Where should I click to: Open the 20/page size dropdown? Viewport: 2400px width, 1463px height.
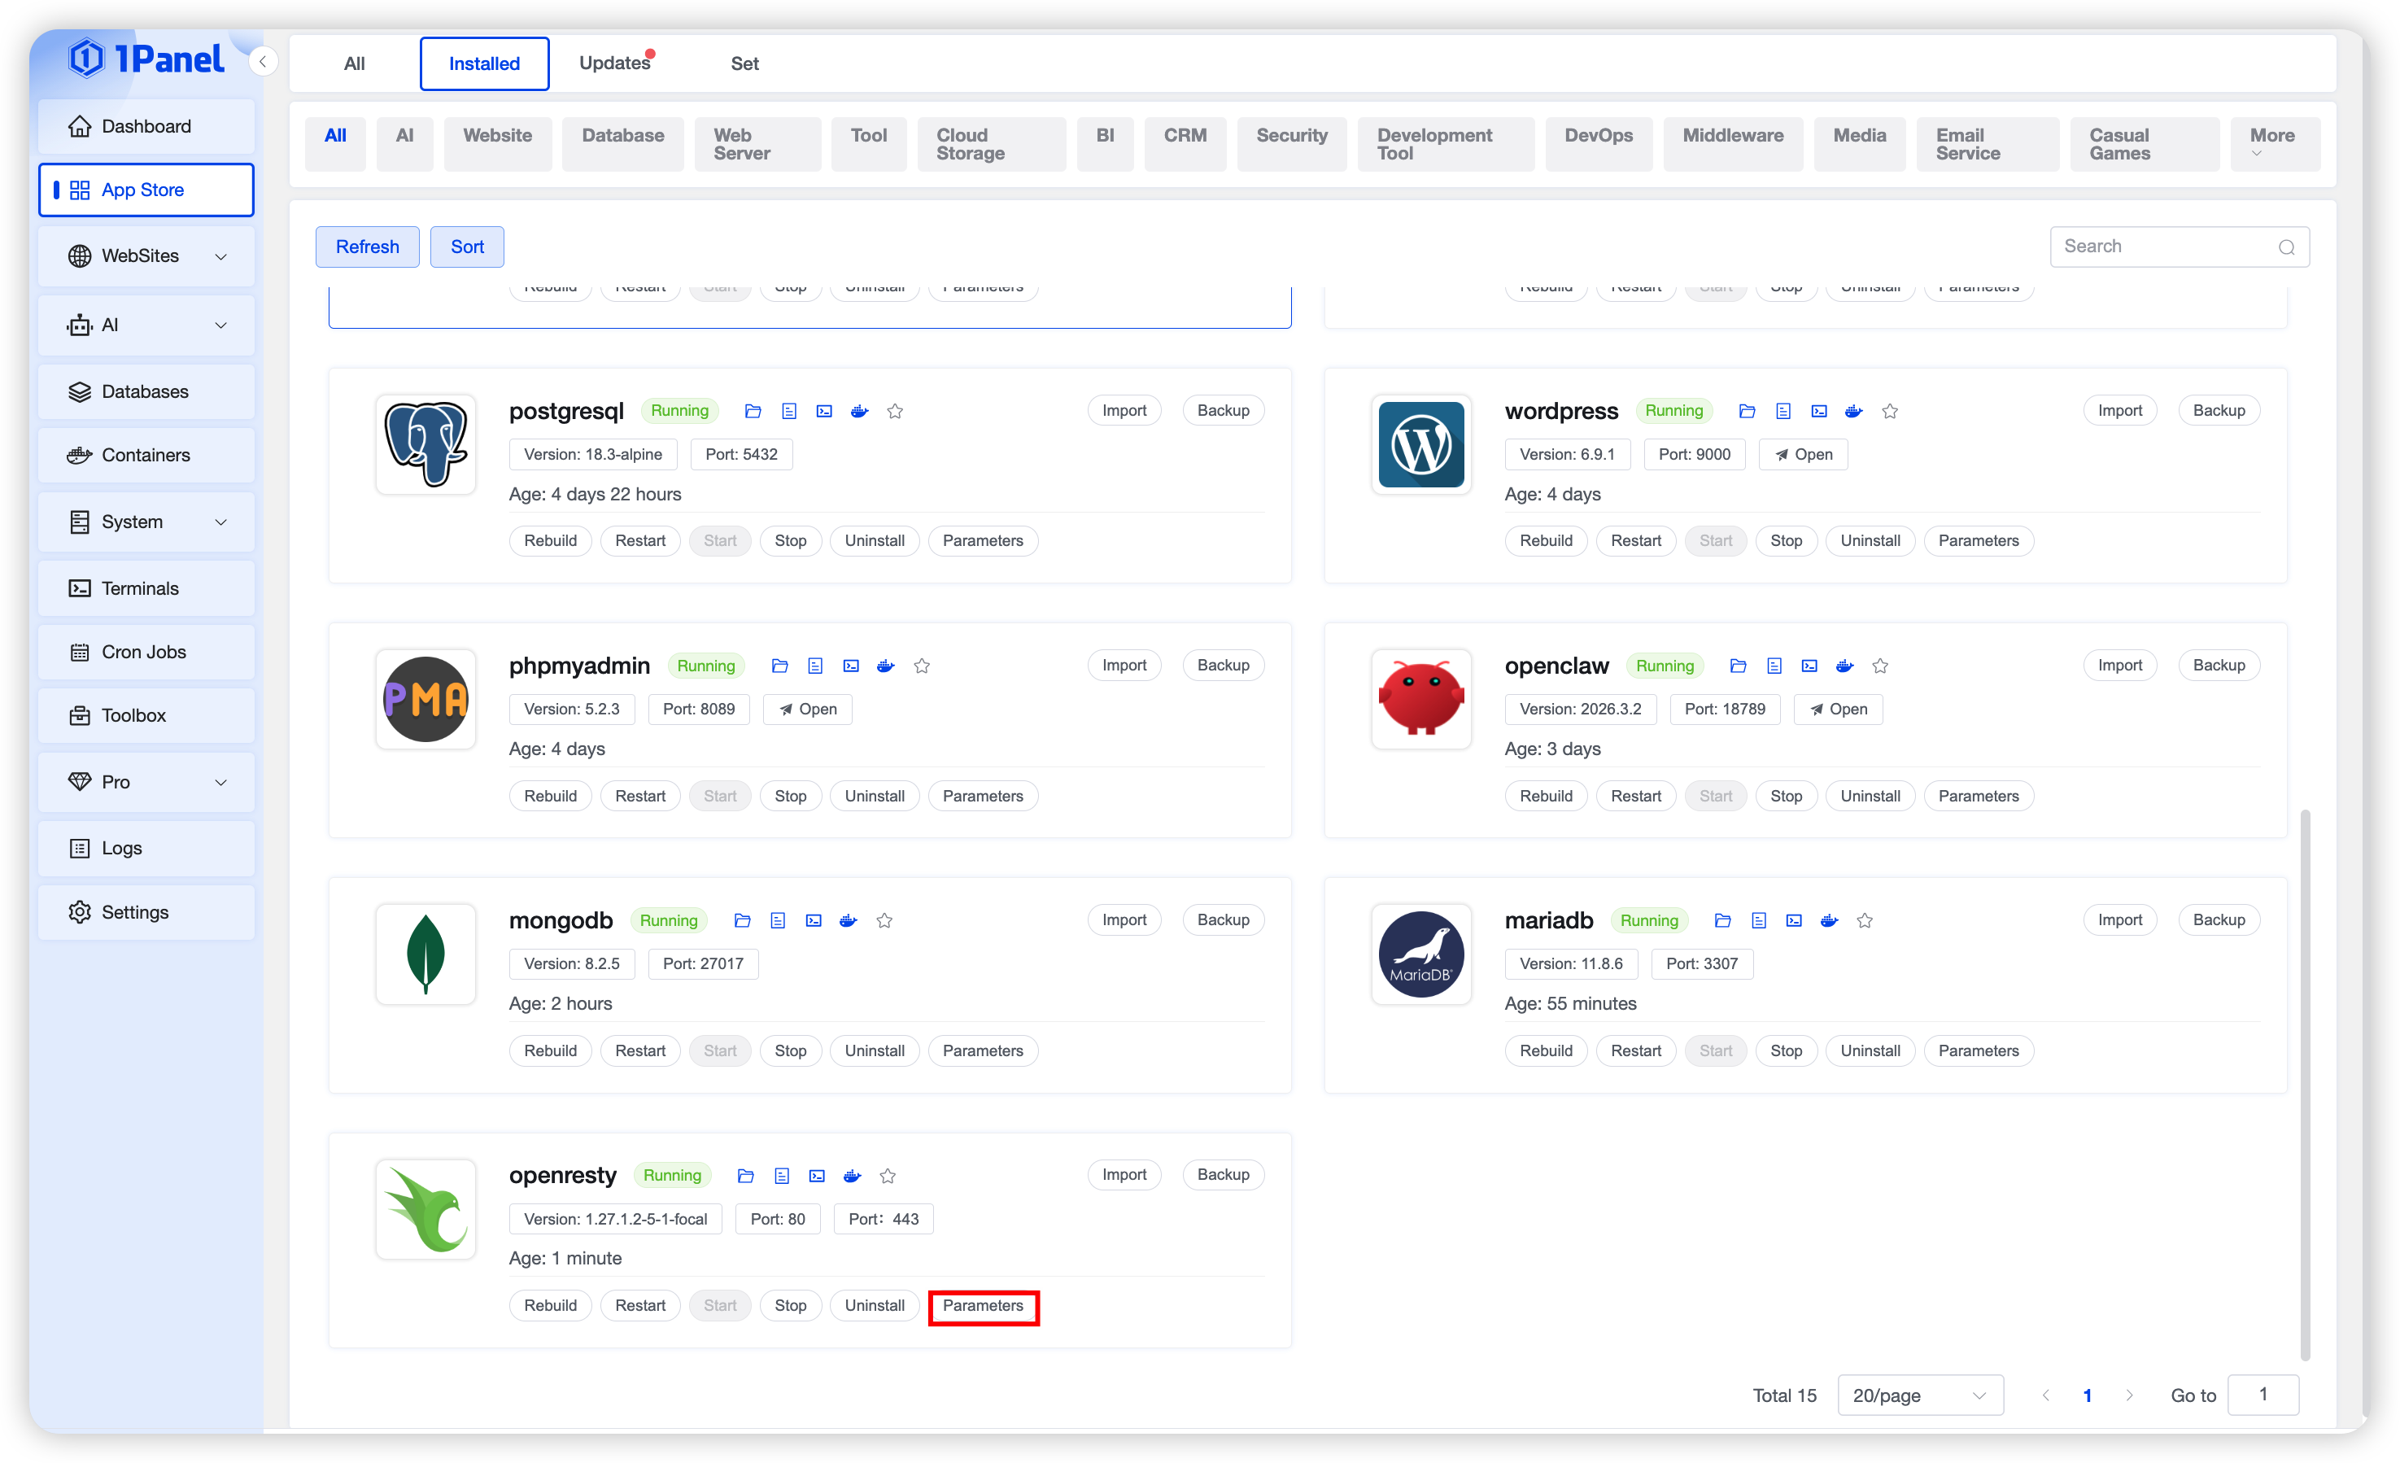coord(1919,1395)
